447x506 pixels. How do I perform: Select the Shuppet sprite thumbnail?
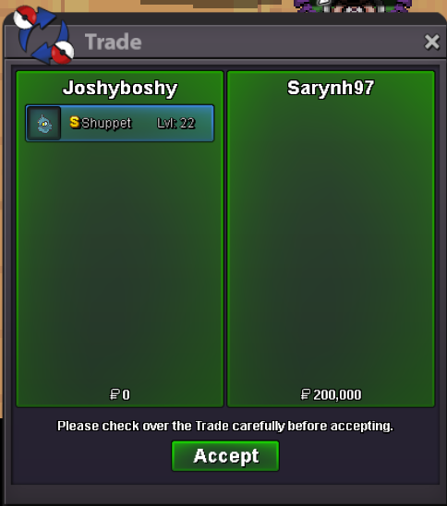pyautogui.click(x=44, y=124)
